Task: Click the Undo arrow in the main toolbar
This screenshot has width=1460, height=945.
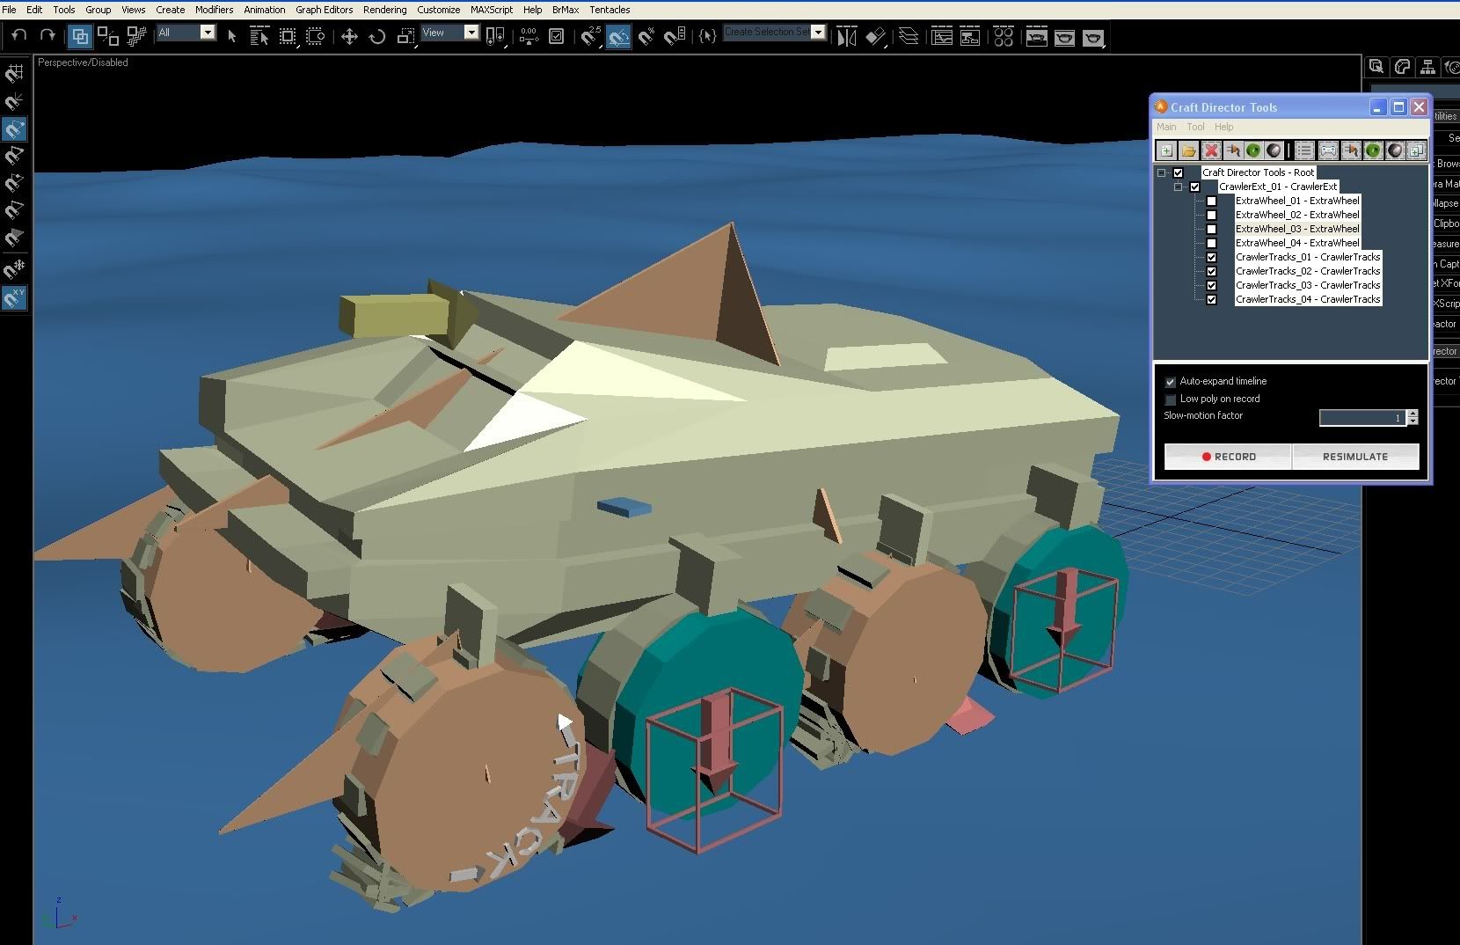Action: [x=19, y=36]
